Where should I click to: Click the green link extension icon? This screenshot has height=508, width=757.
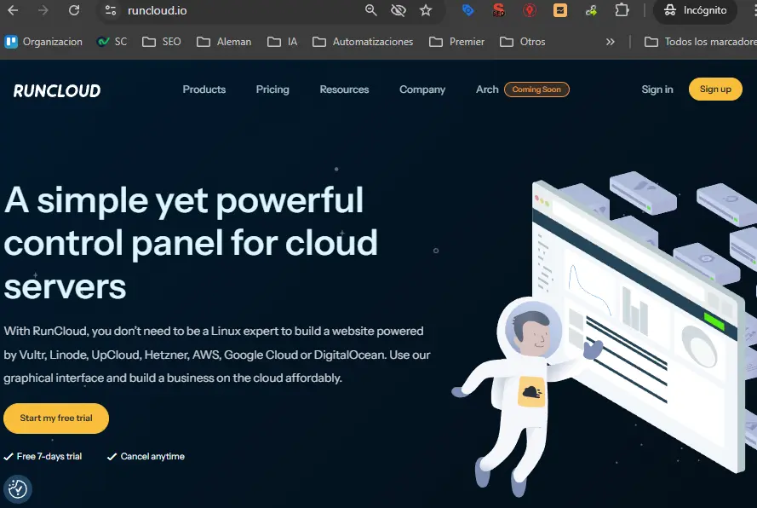click(591, 11)
